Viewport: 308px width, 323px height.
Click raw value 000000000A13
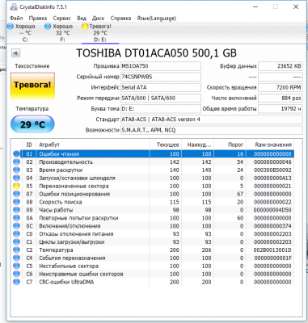coord(272,178)
